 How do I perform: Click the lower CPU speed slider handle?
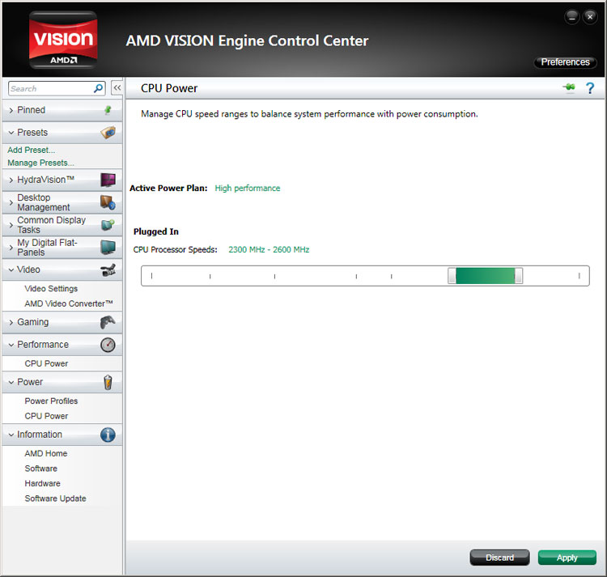point(452,276)
